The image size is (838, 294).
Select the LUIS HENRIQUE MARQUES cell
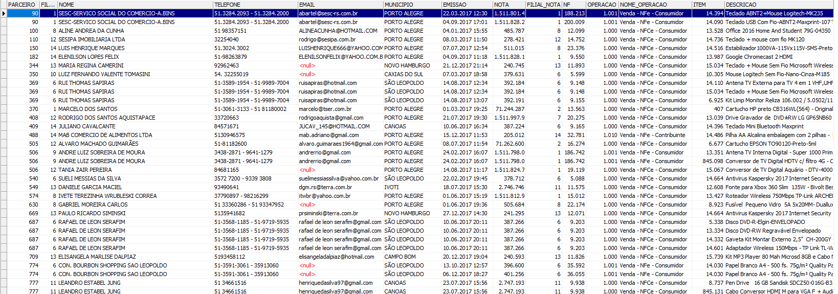point(135,48)
